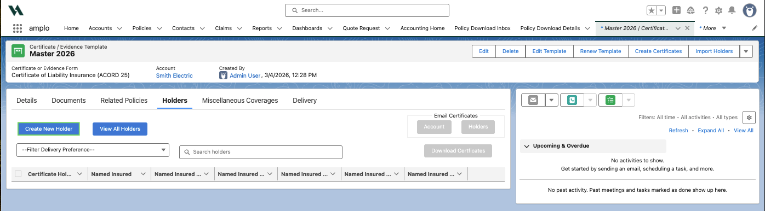Click the Edit button
This screenshot has width=765, height=211.
(484, 51)
